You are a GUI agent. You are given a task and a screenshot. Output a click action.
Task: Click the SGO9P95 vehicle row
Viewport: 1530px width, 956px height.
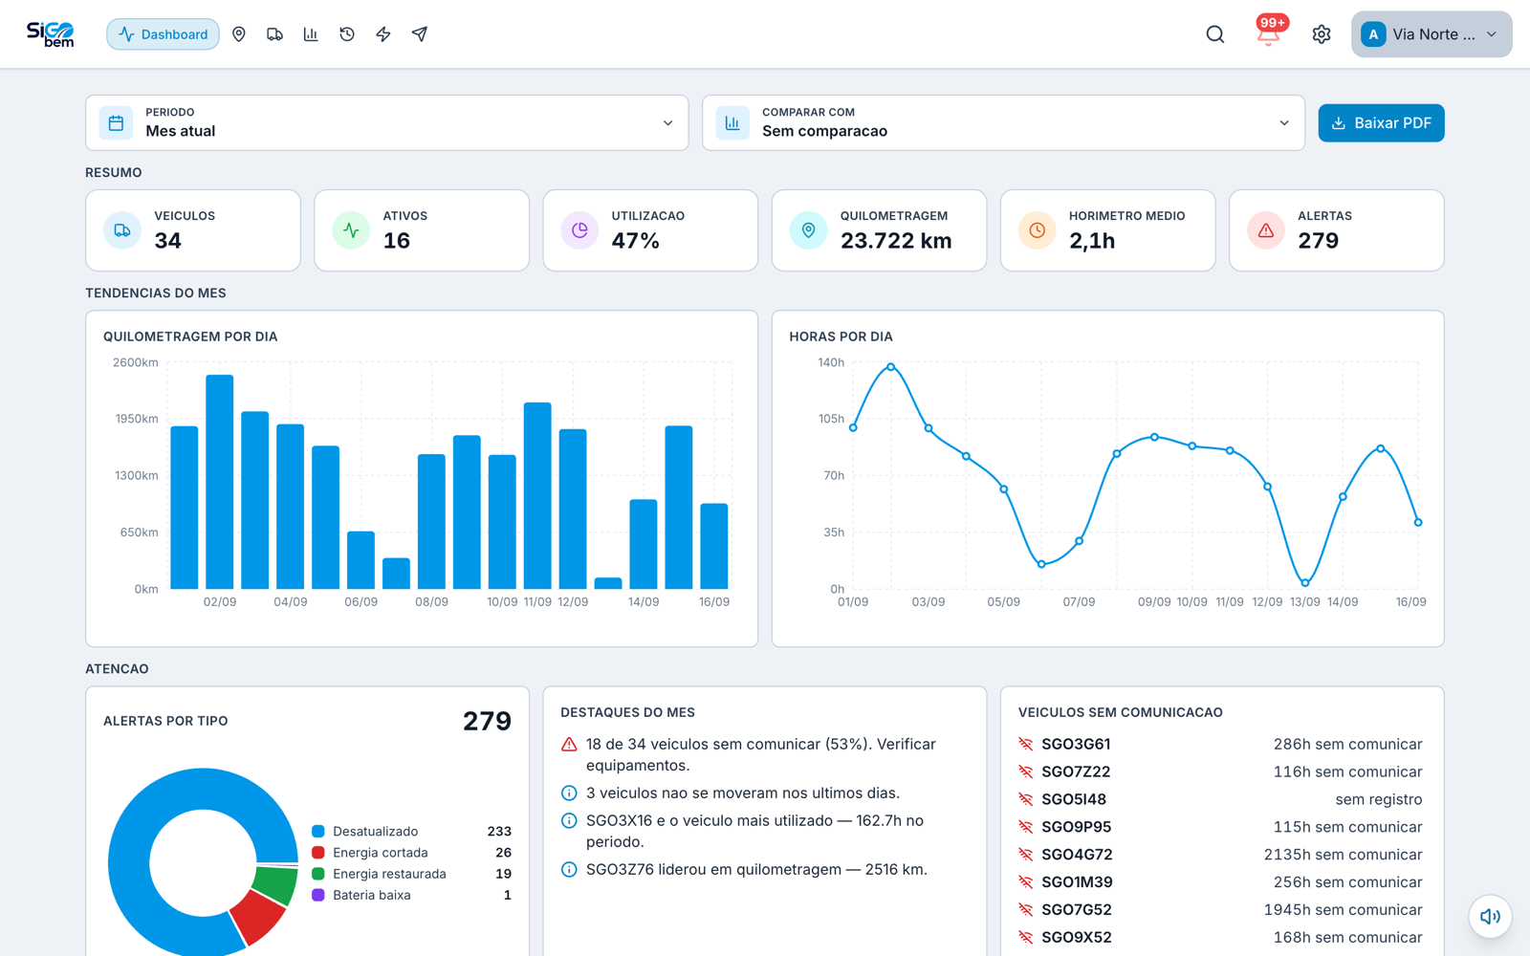(x=1220, y=828)
